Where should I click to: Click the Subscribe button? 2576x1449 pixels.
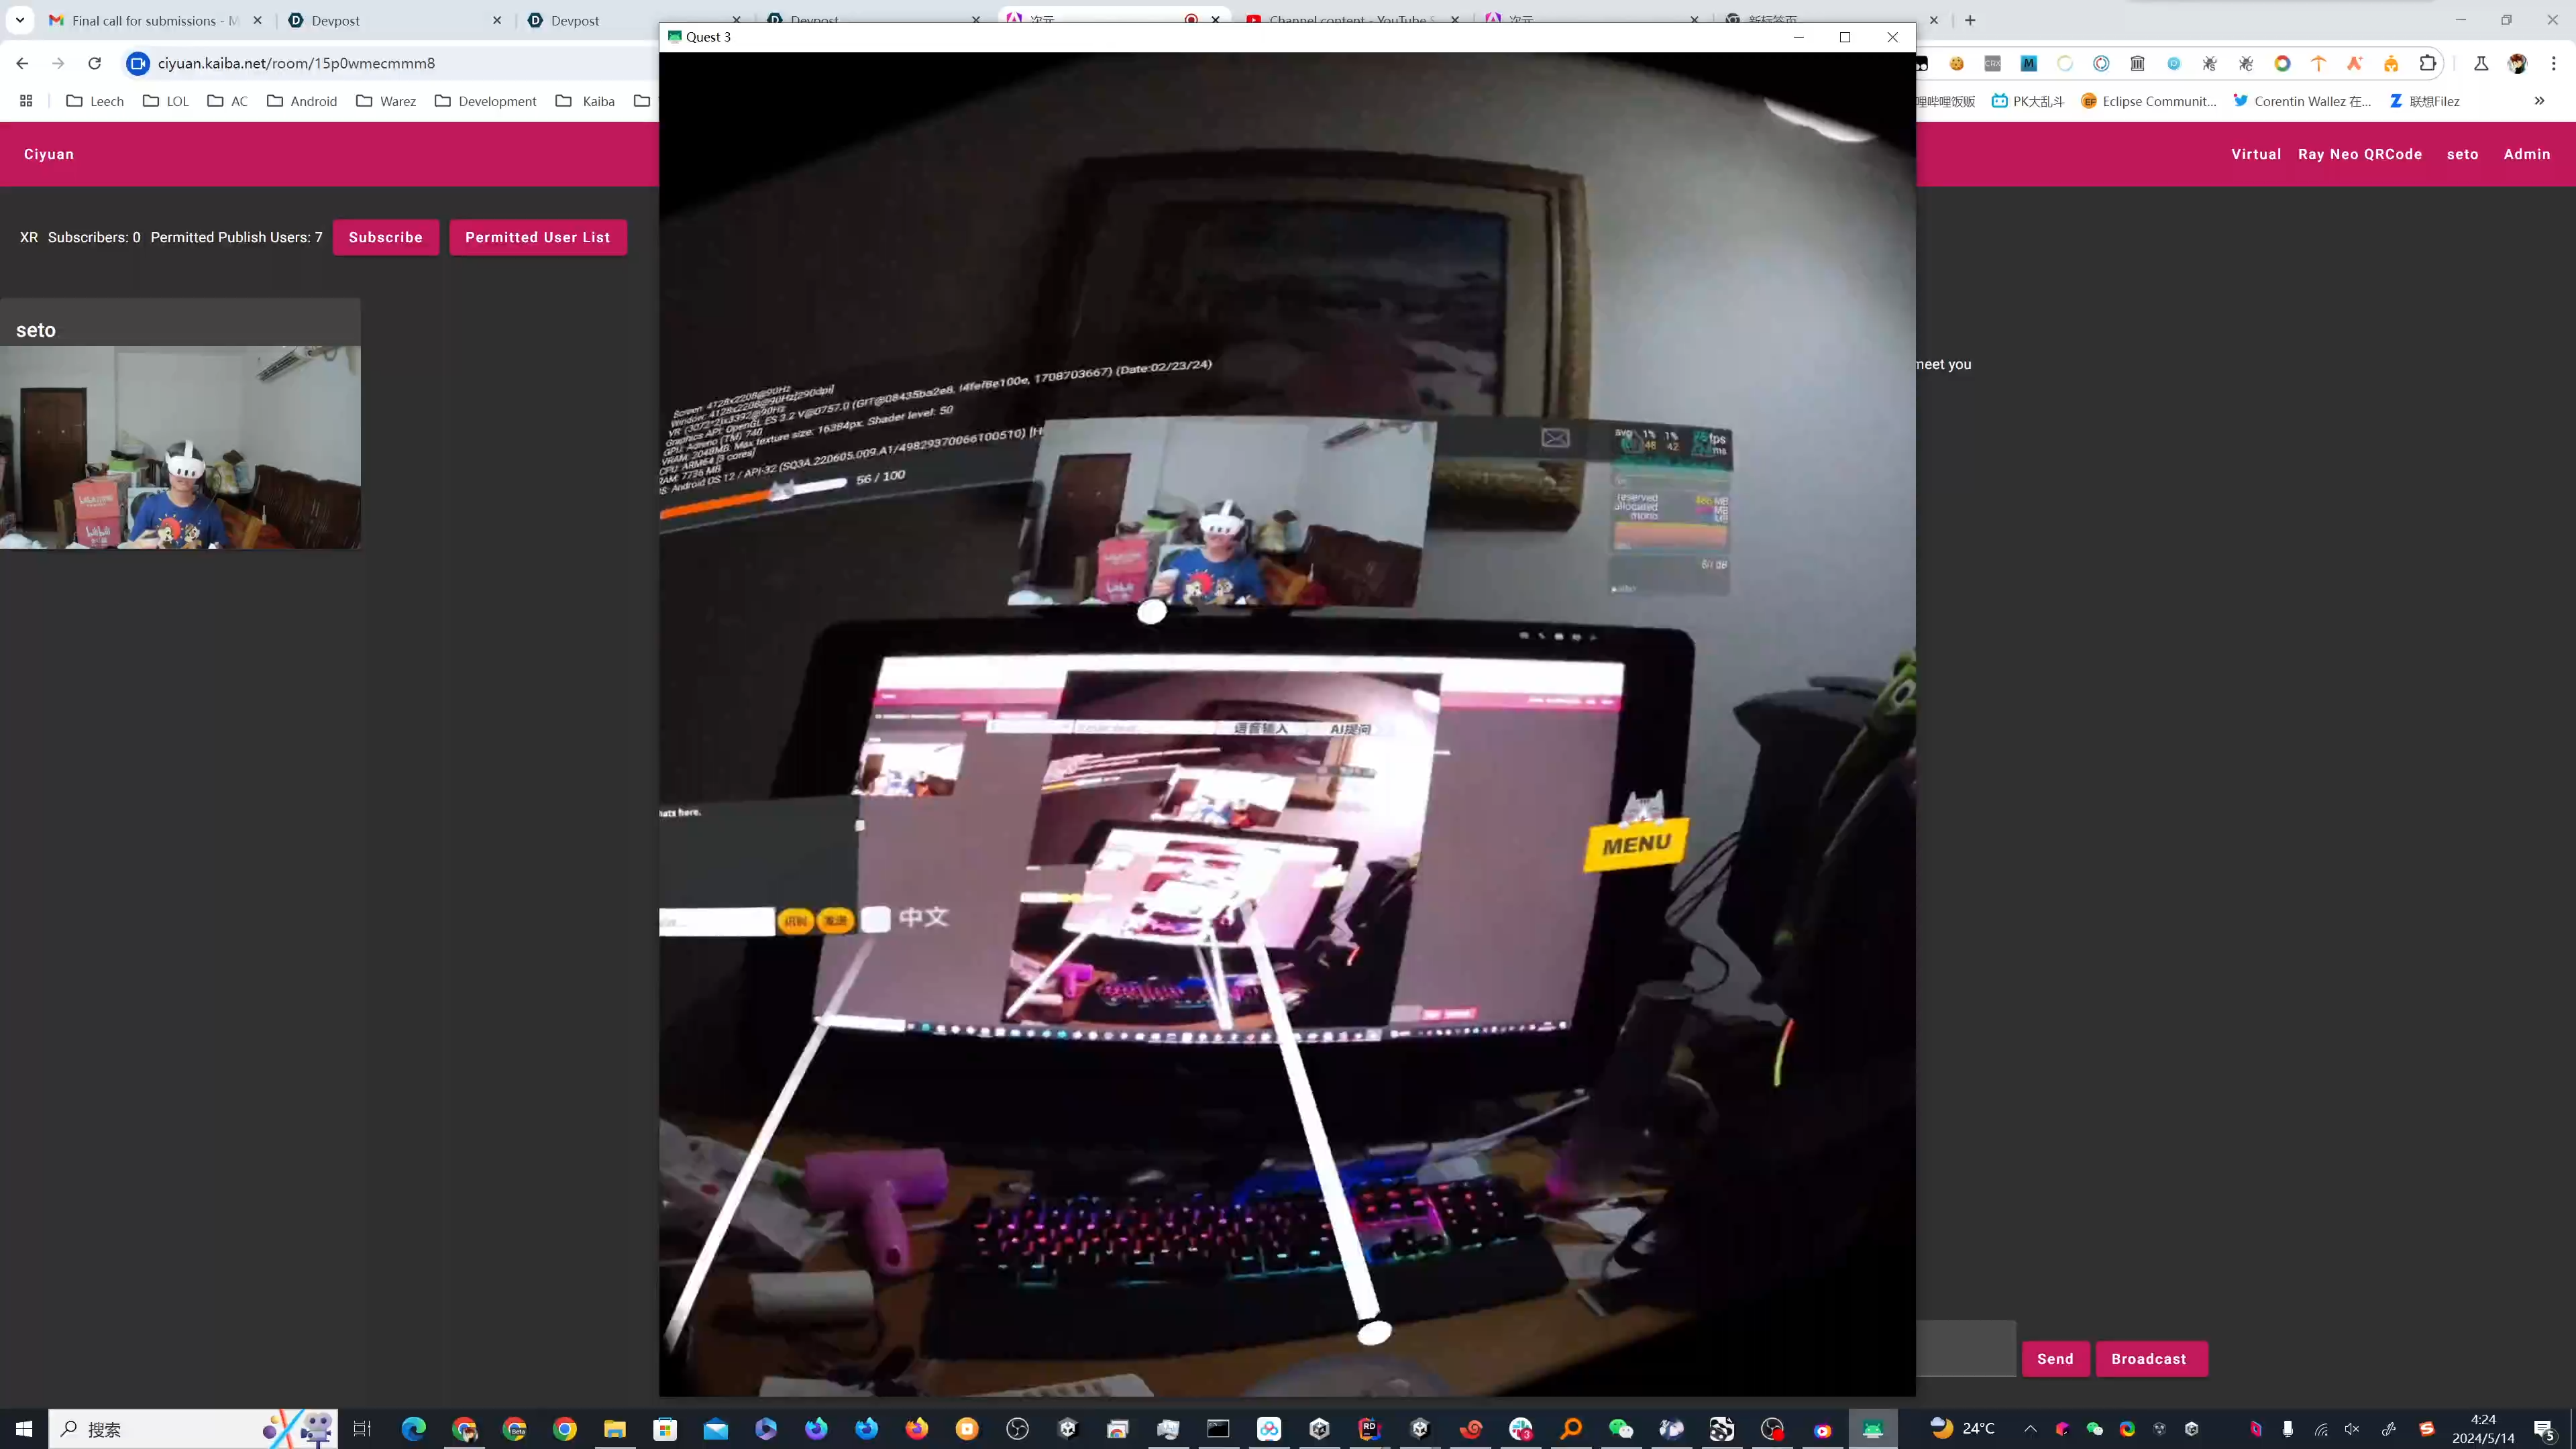(x=385, y=237)
